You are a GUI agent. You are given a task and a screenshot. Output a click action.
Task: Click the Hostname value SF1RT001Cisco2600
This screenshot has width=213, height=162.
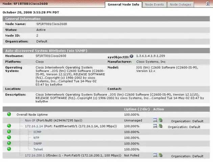[x=51, y=56]
